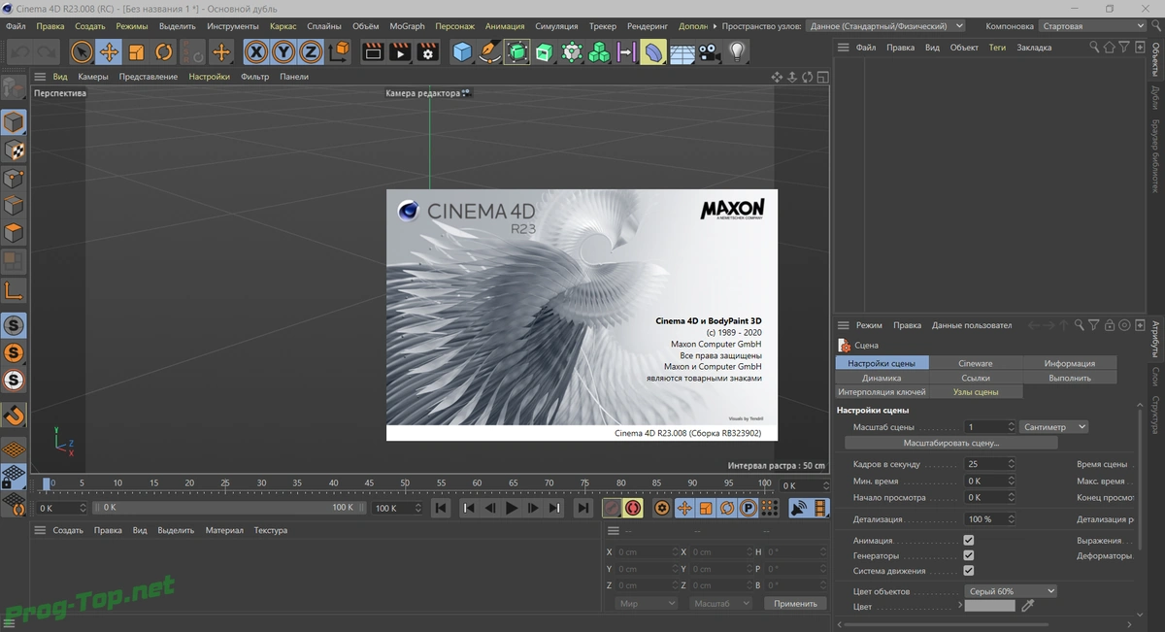Image resolution: width=1165 pixels, height=632 pixels.
Task: Select the Live Selection arrow tool
Action: [83, 51]
